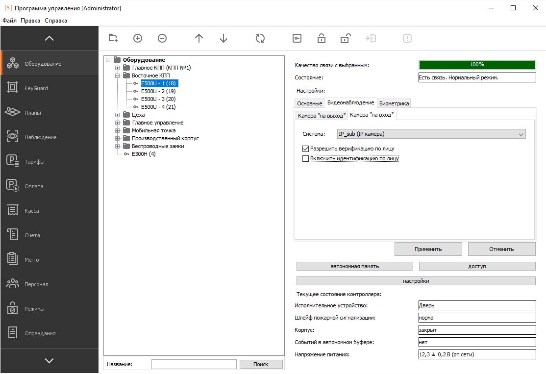Viewport: 546px width, 374px height.
Task: Click the connection quality 100% bar
Action: click(x=477, y=65)
